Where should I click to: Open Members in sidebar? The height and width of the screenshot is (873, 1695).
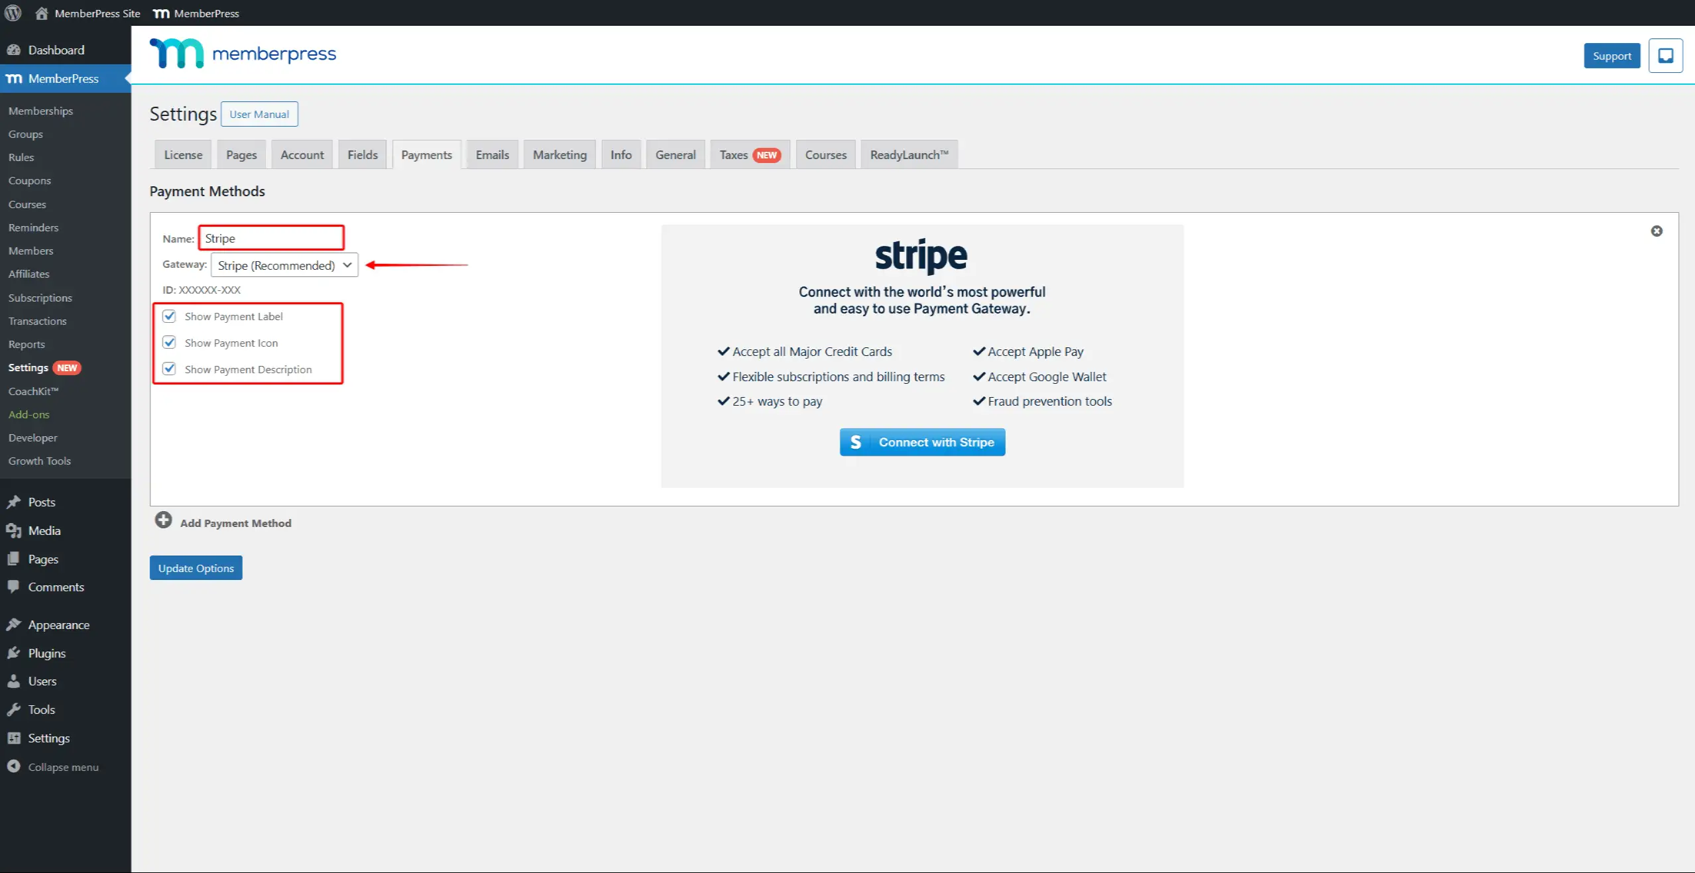pyautogui.click(x=30, y=251)
